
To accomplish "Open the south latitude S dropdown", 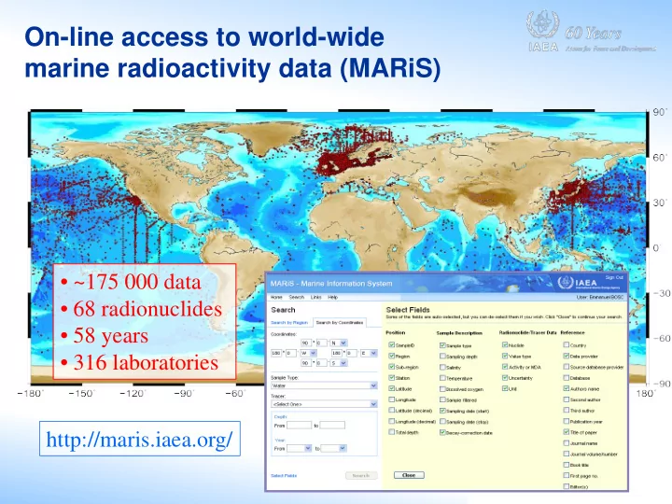I will tap(338, 363).
